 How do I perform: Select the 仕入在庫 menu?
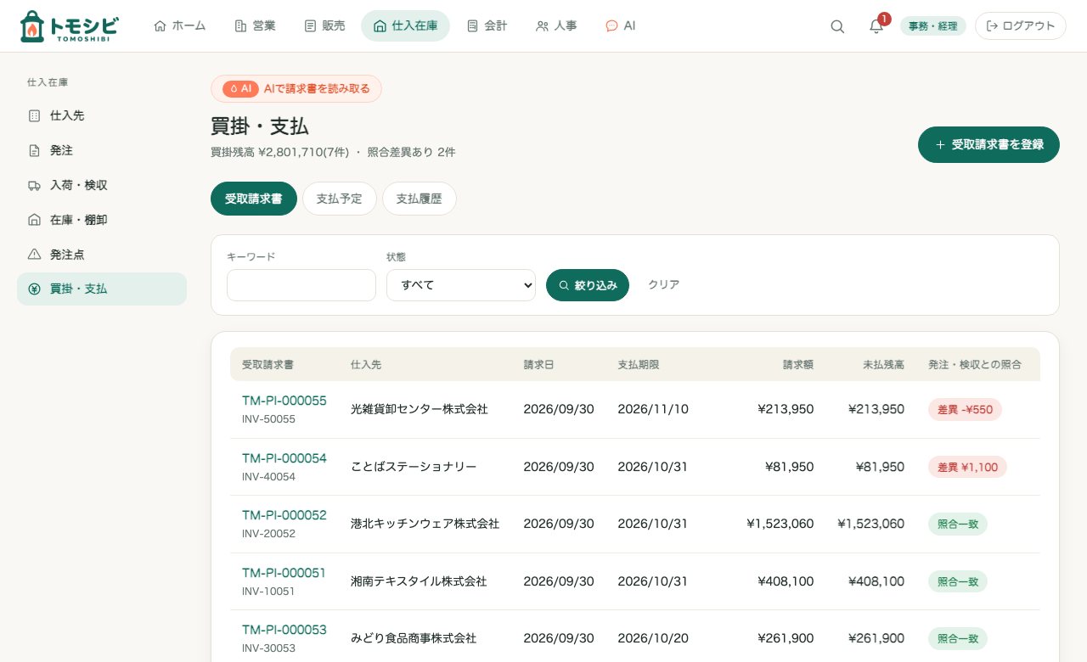point(405,25)
